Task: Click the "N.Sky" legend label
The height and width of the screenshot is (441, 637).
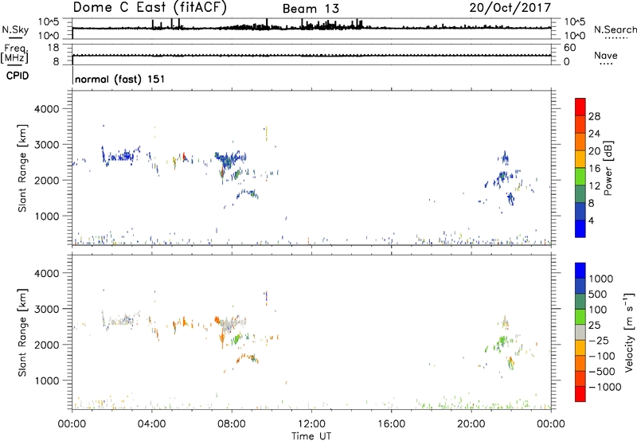Action: point(15,29)
